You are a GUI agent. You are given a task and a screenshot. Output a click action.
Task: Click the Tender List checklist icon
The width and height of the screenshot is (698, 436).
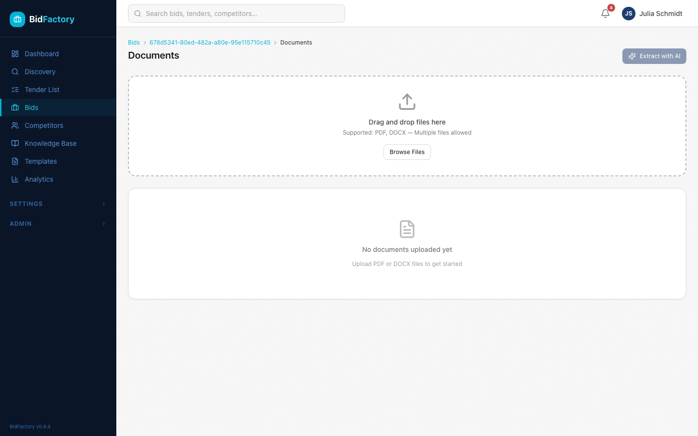click(15, 90)
